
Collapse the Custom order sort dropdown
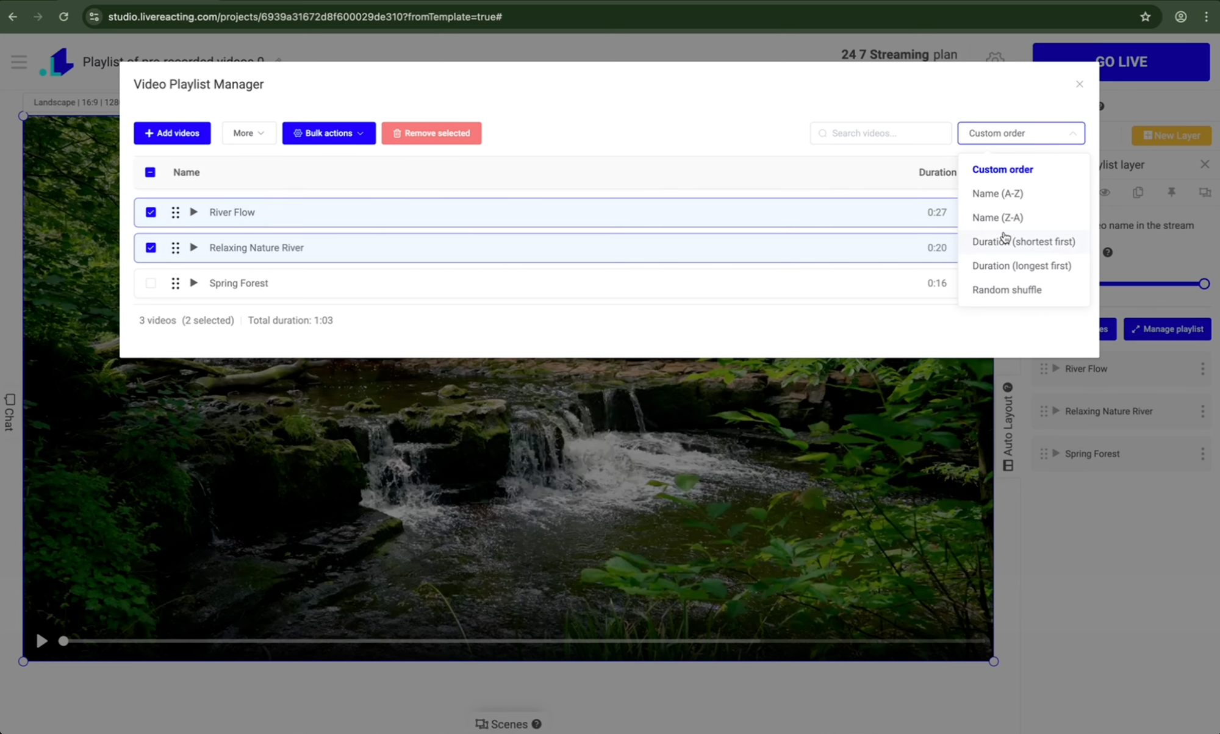tap(1021, 133)
